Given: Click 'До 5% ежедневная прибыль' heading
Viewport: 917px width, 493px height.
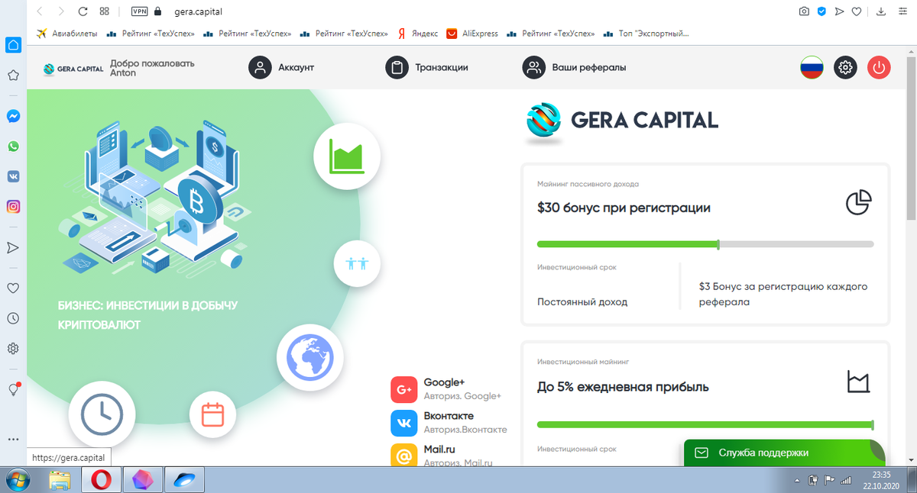Looking at the screenshot, I should pos(623,387).
